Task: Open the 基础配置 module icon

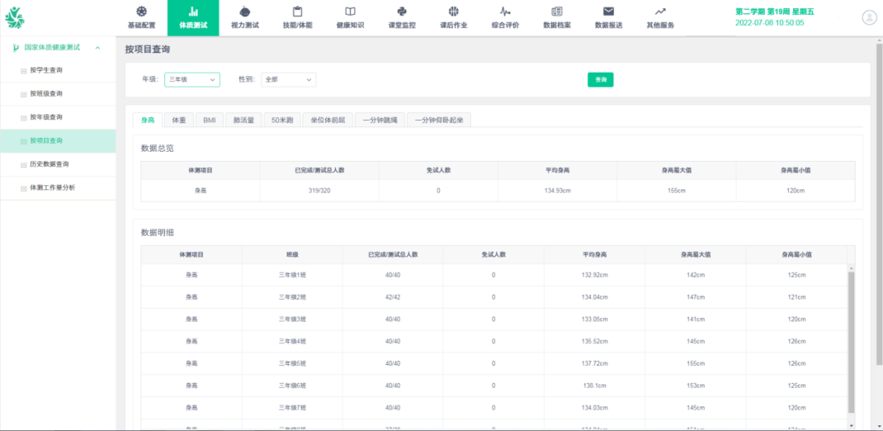Action: coord(141,11)
